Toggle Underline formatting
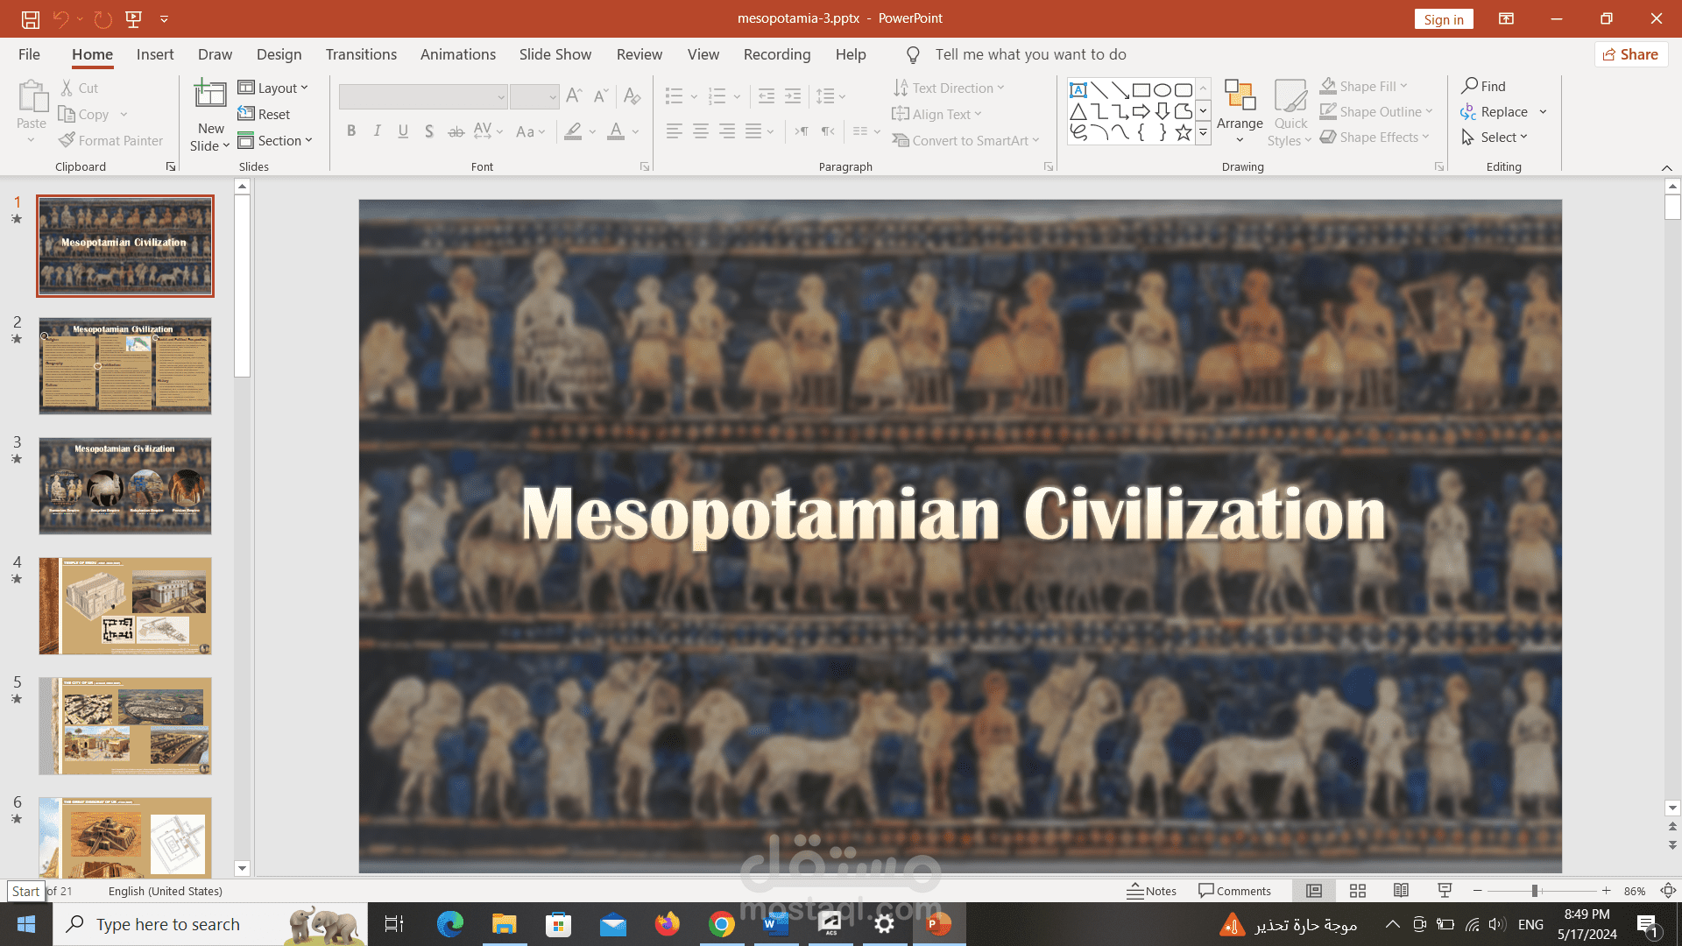This screenshot has width=1682, height=946. pyautogui.click(x=403, y=131)
